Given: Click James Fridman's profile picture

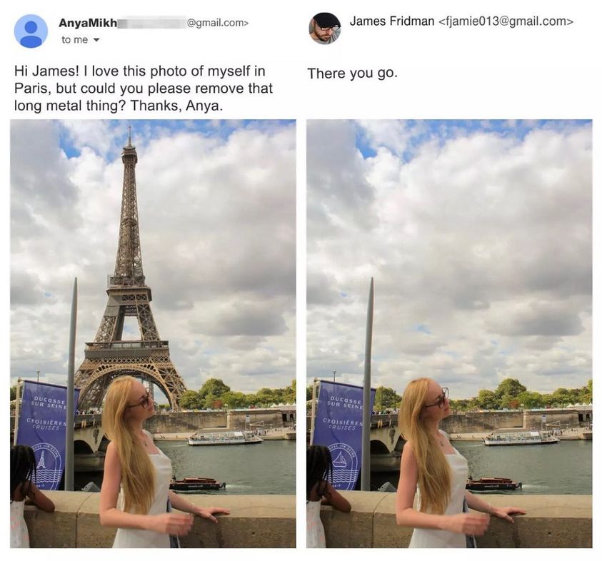Looking at the screenshot, I should [325, 29].
